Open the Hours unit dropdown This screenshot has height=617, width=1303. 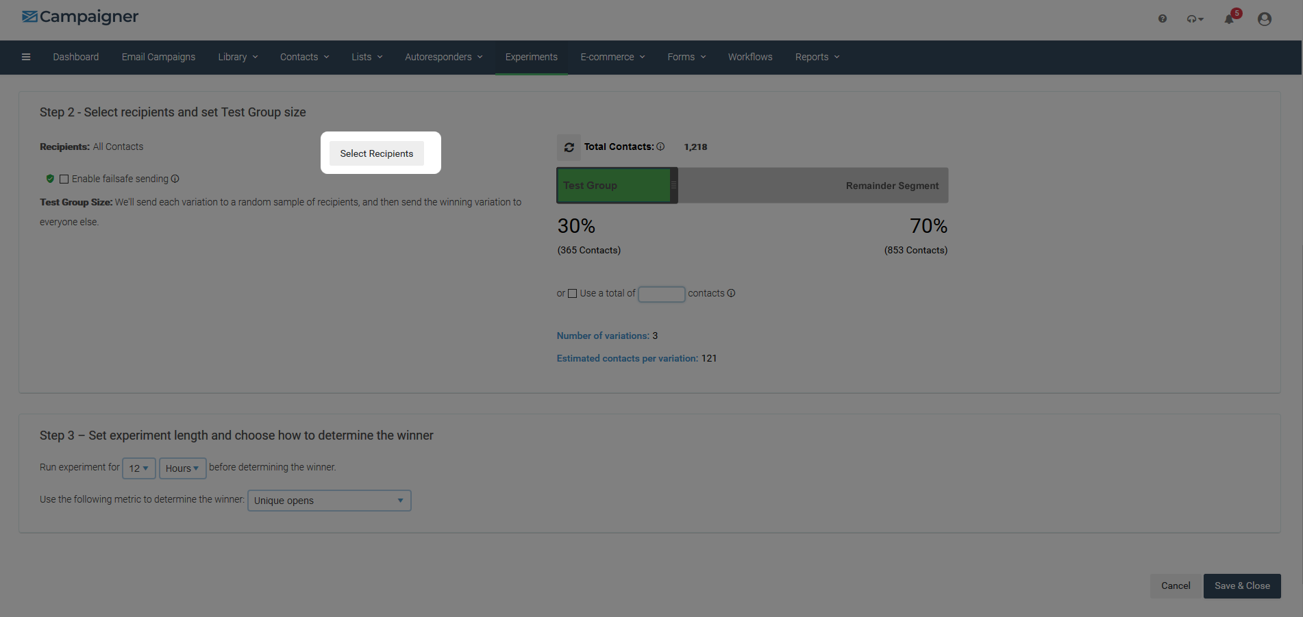182,468
